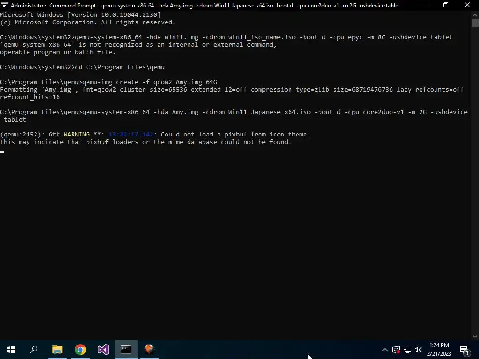Select Command Prompt taskbar button
Image resolution: width=479 pixels, height=359 pixels.
point(126,350)
